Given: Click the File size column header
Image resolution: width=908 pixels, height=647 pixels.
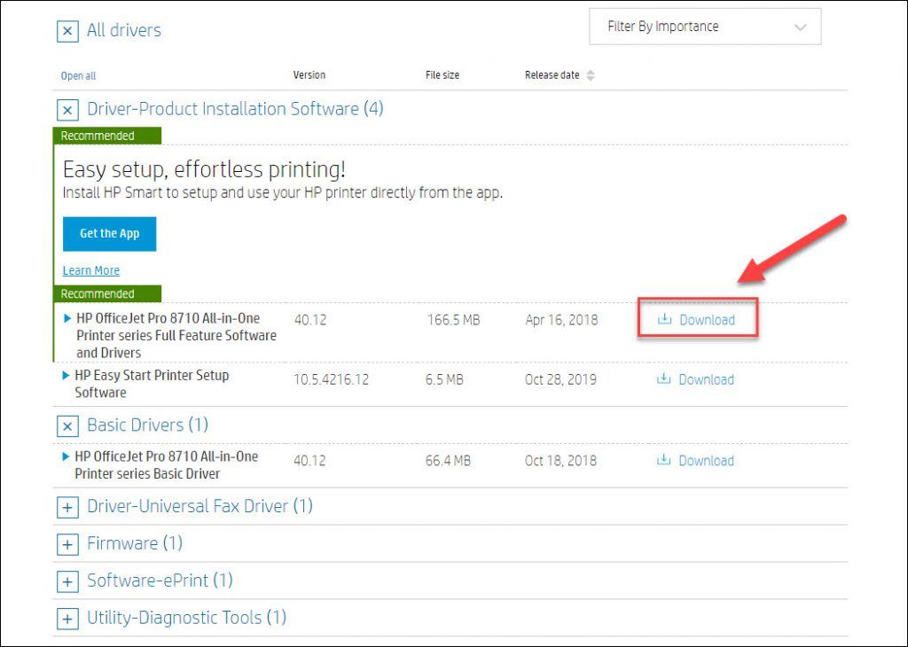Looking at the screenshot, I should pos(442,75).
